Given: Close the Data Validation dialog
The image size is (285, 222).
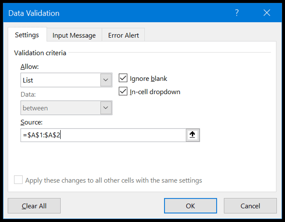Looking at the screenshot, I should click(267, 13).
